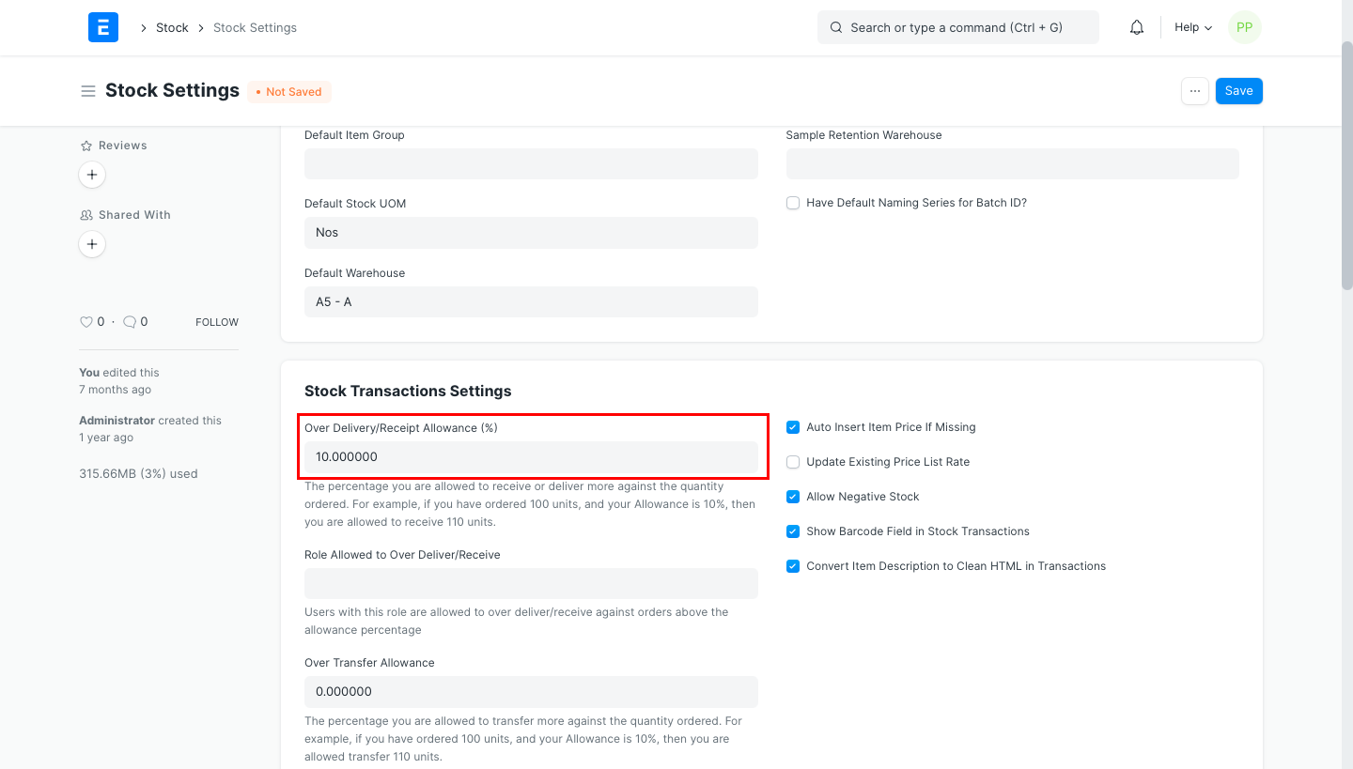Disable Allow Negative Stock checkbox
The height and width of the screenshot is (769, 1353).
793,497
